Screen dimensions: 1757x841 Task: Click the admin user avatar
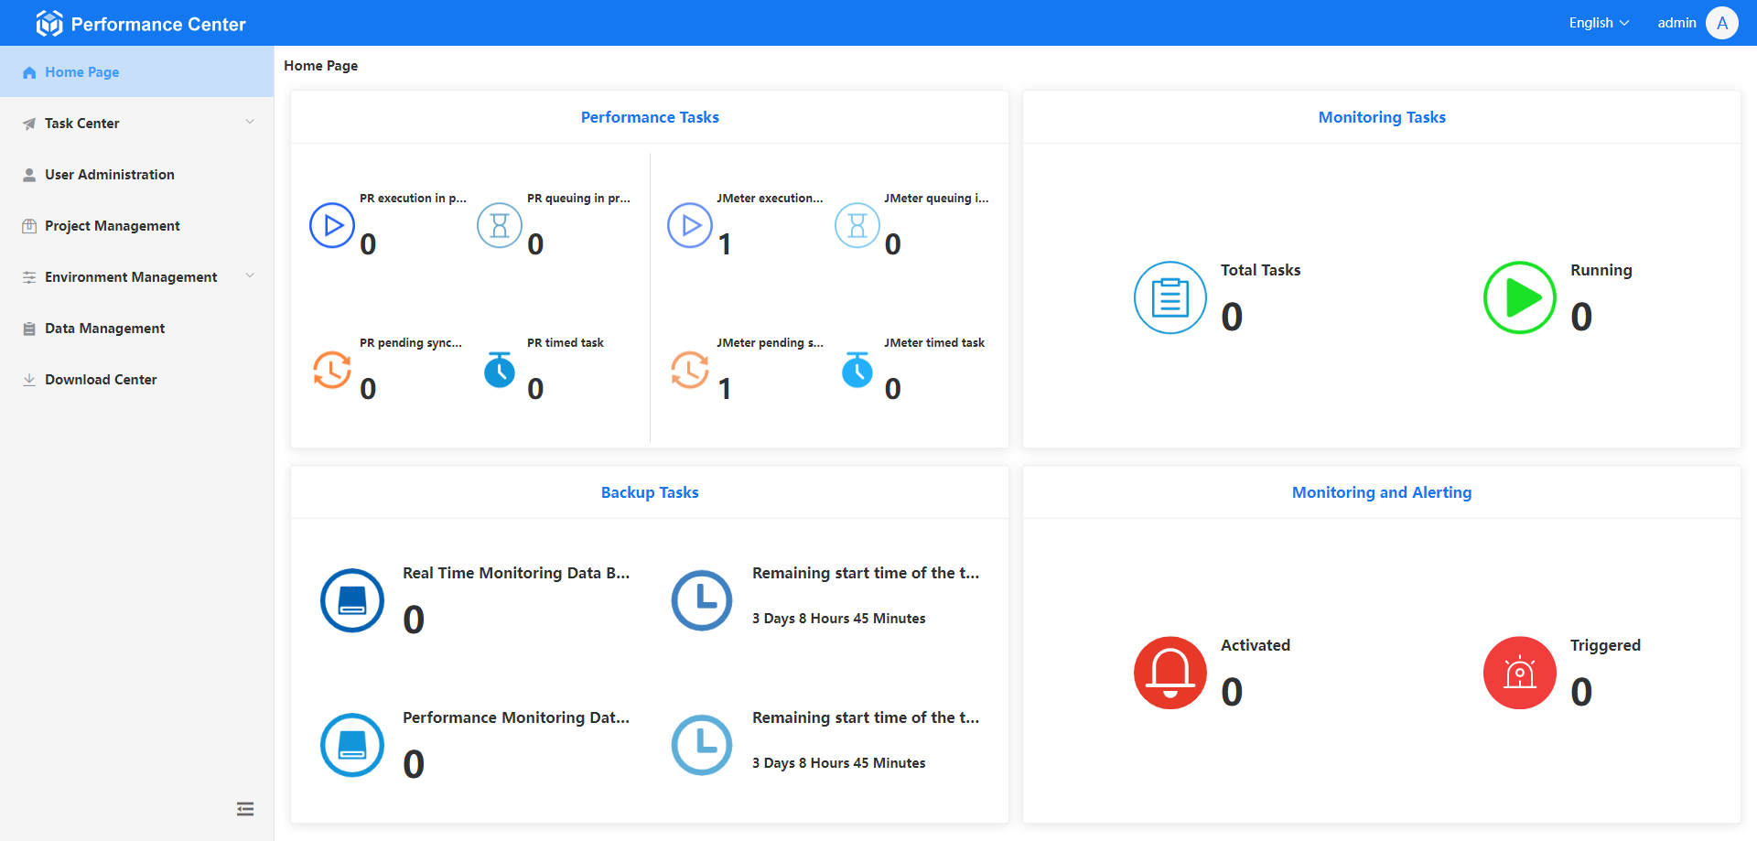tap(1721, 23)
